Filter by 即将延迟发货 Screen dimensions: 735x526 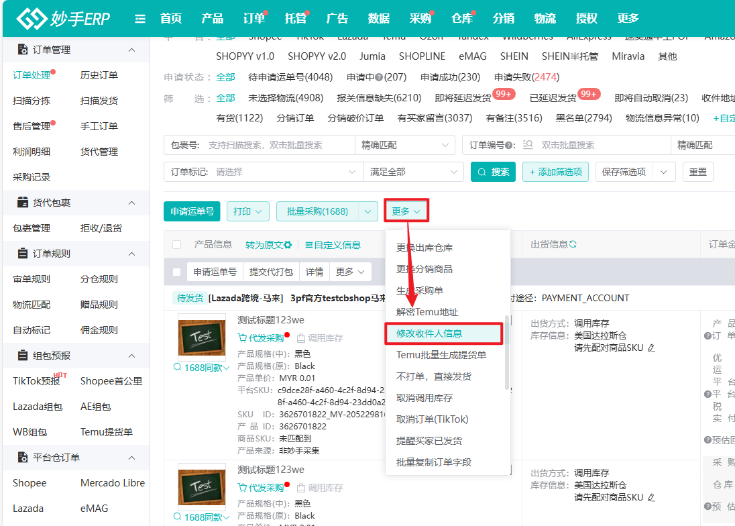click(x=463, y=98)
